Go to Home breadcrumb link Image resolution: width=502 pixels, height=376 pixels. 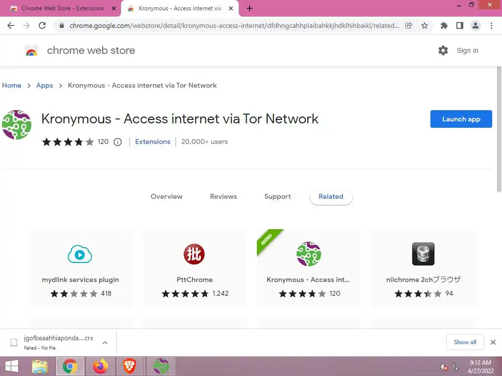point(12,85)
